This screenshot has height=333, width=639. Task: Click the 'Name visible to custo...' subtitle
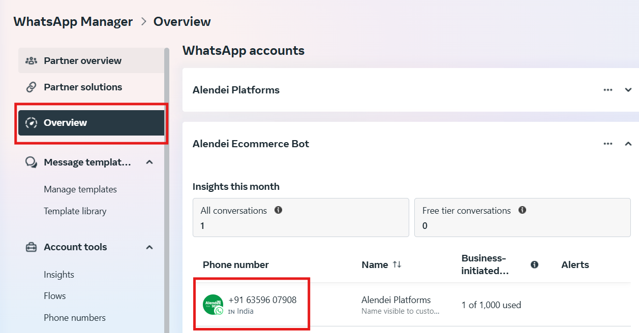point(401,311)
